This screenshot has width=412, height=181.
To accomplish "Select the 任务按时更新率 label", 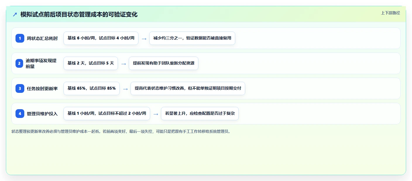I will pos(42,88).
